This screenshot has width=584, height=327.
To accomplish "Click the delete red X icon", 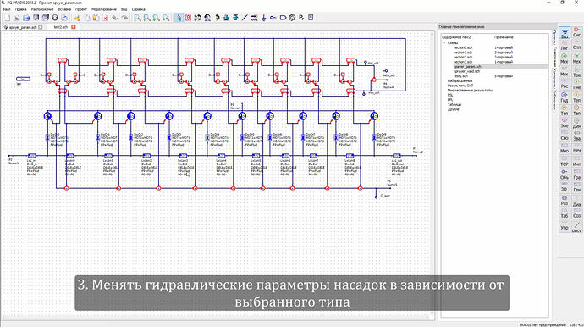I will (106, 18).
